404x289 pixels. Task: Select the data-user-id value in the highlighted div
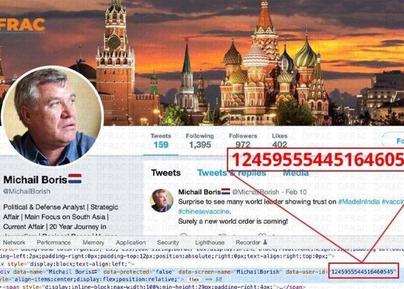pyautogui.click(x=362, y=272)
